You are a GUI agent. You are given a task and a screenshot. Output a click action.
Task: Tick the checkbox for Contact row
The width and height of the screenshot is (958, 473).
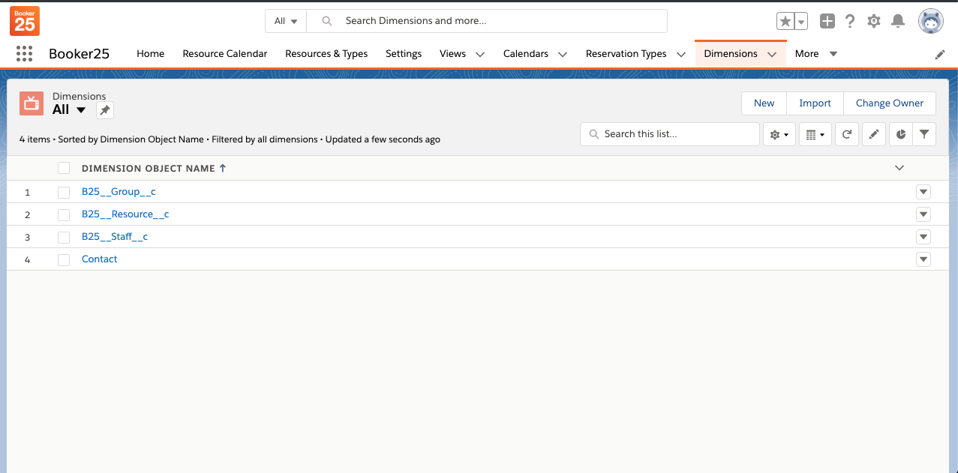(64, 259)
